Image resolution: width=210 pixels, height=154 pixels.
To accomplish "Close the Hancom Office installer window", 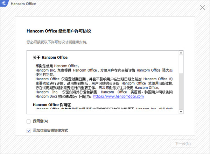I will [x=202, y=8].
